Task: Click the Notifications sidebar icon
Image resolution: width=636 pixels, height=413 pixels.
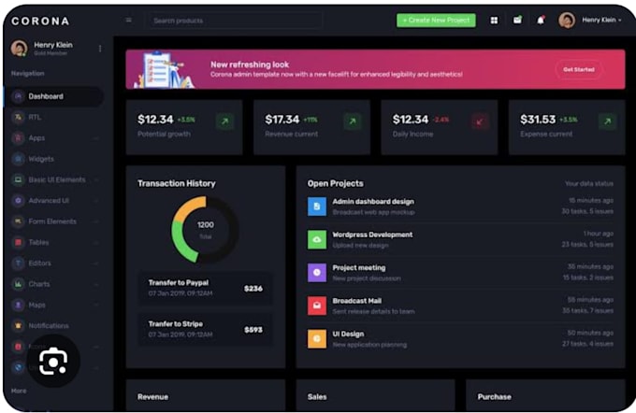Action: (x=18, y=325)
